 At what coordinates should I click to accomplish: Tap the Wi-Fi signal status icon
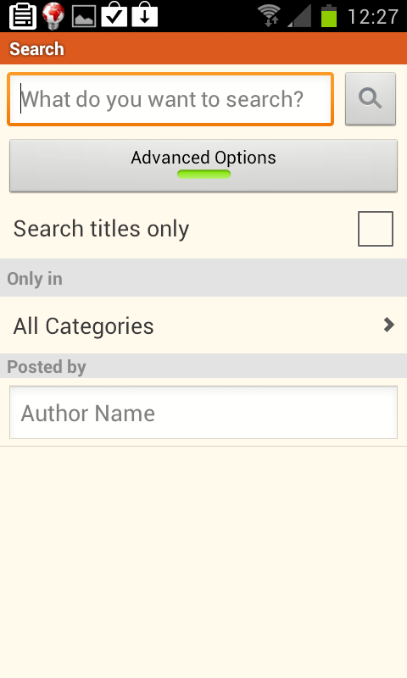[x=269, y=15]
